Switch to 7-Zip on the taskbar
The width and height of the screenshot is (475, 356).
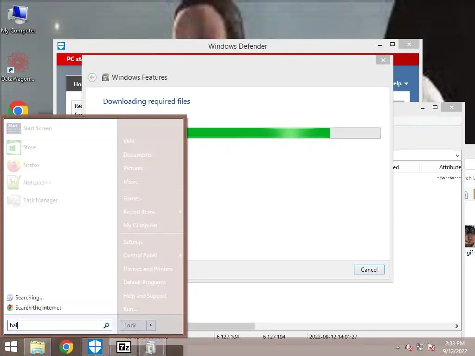point(124,347)
